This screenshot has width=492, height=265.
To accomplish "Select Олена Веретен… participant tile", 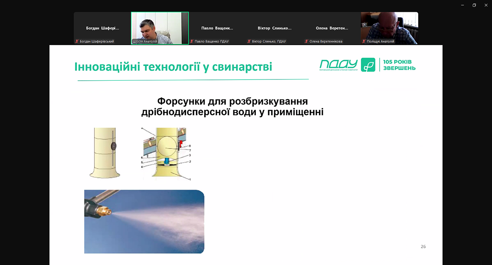I will pyautogui.click(x=332, y=28).
